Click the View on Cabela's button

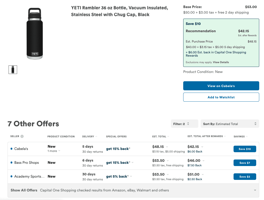[x=221, y=86]
